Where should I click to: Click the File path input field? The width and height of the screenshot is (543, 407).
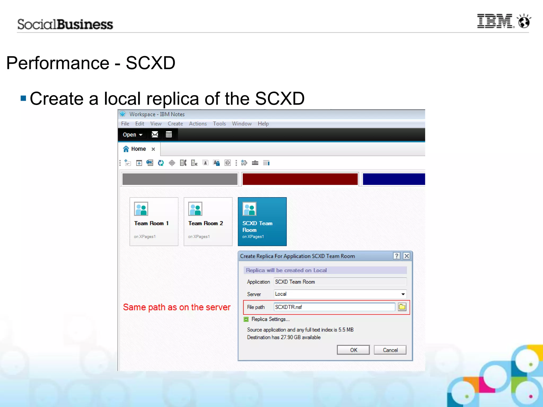334,307
